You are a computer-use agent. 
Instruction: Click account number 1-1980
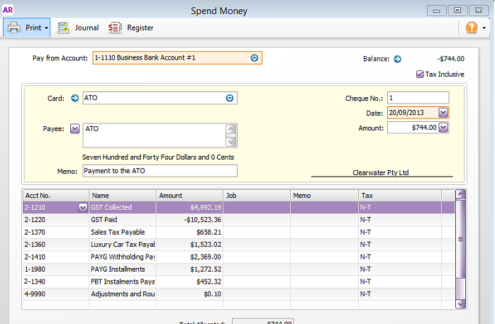pos(35,269)
